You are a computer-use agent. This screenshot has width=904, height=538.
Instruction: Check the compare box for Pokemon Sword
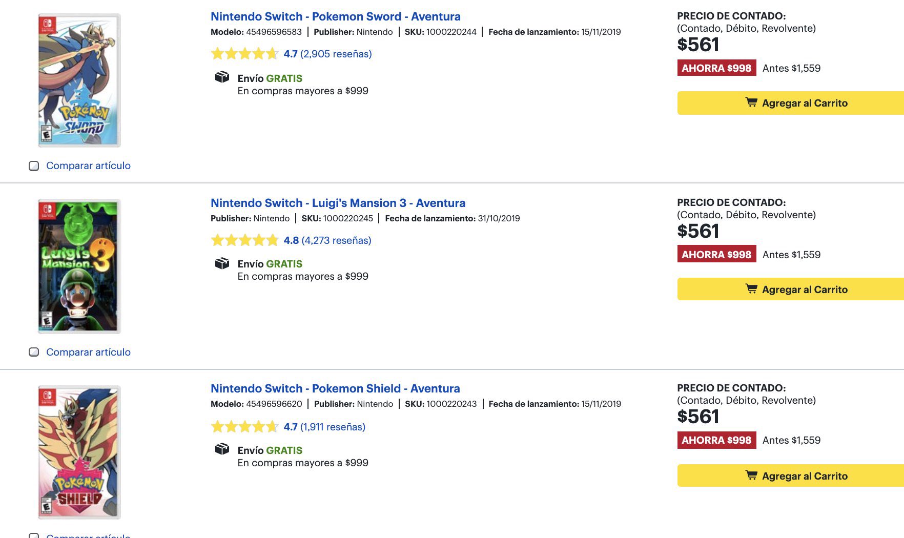coord(34,166)
